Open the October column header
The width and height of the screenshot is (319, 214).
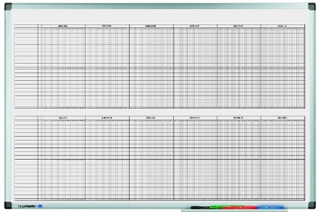point(195,118)
